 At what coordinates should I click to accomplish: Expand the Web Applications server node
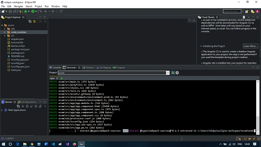(x=2, y=110)
